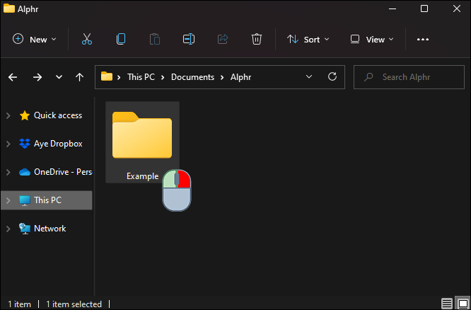Open the Sort options menu
The width and height of the screenshot is (471, 310).
[308, 40]
